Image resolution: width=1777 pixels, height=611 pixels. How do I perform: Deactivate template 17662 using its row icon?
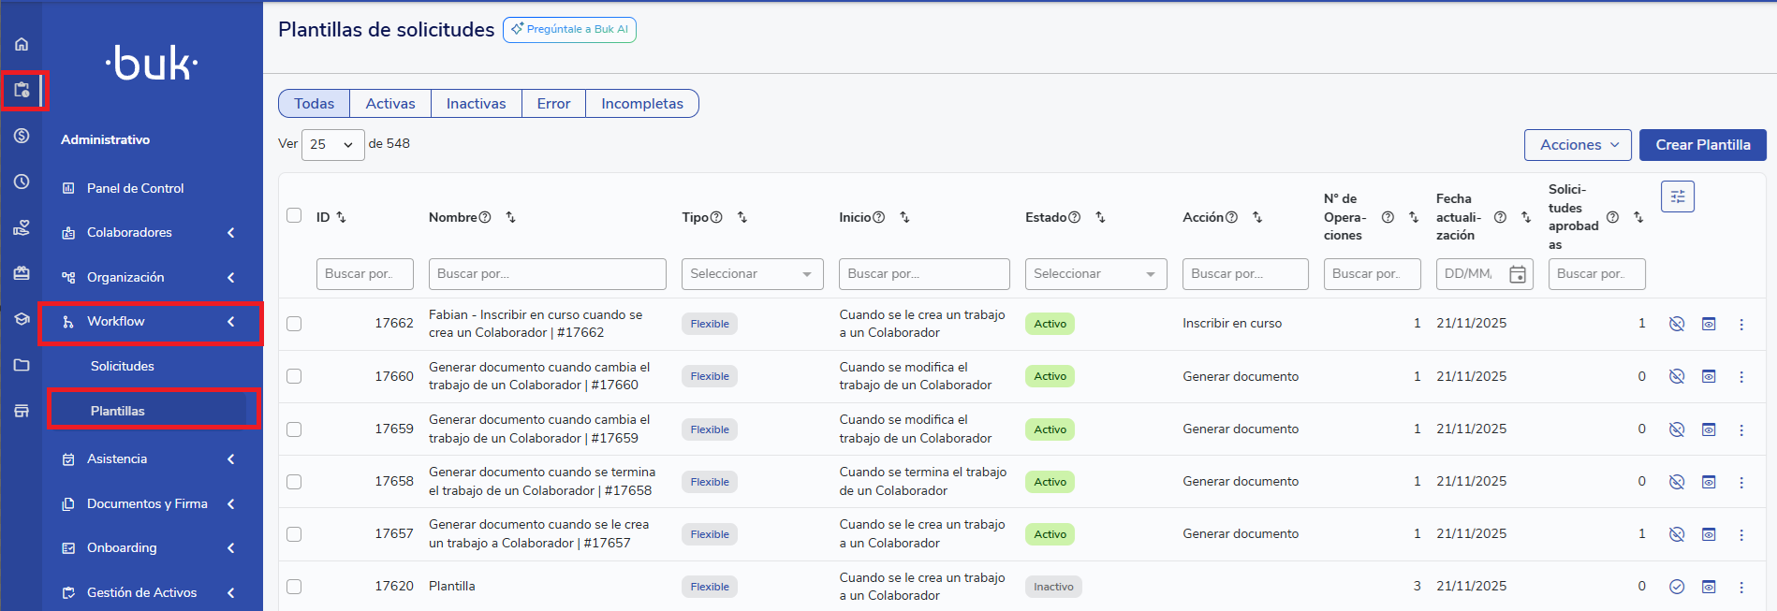[1676, 324]
